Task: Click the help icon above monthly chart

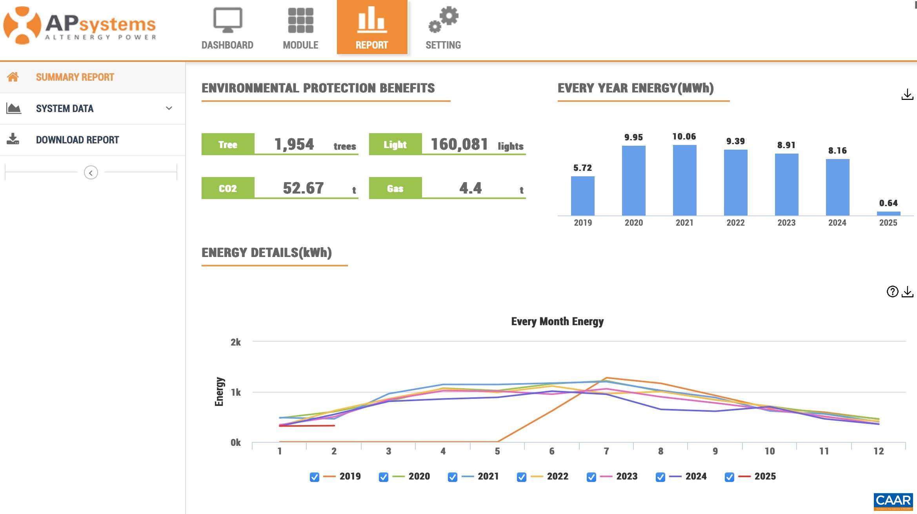Action: (x=892, y=291)
